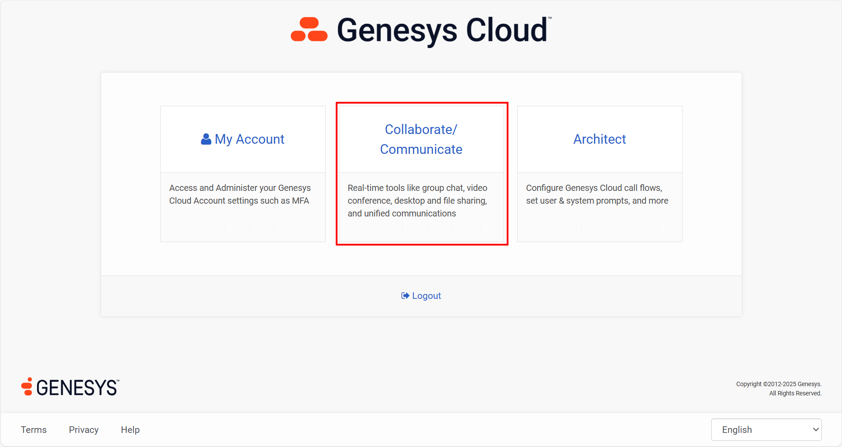842x447 pixels.
Task: Open the Collaborate/Communicate app
Action: (421, 139)
